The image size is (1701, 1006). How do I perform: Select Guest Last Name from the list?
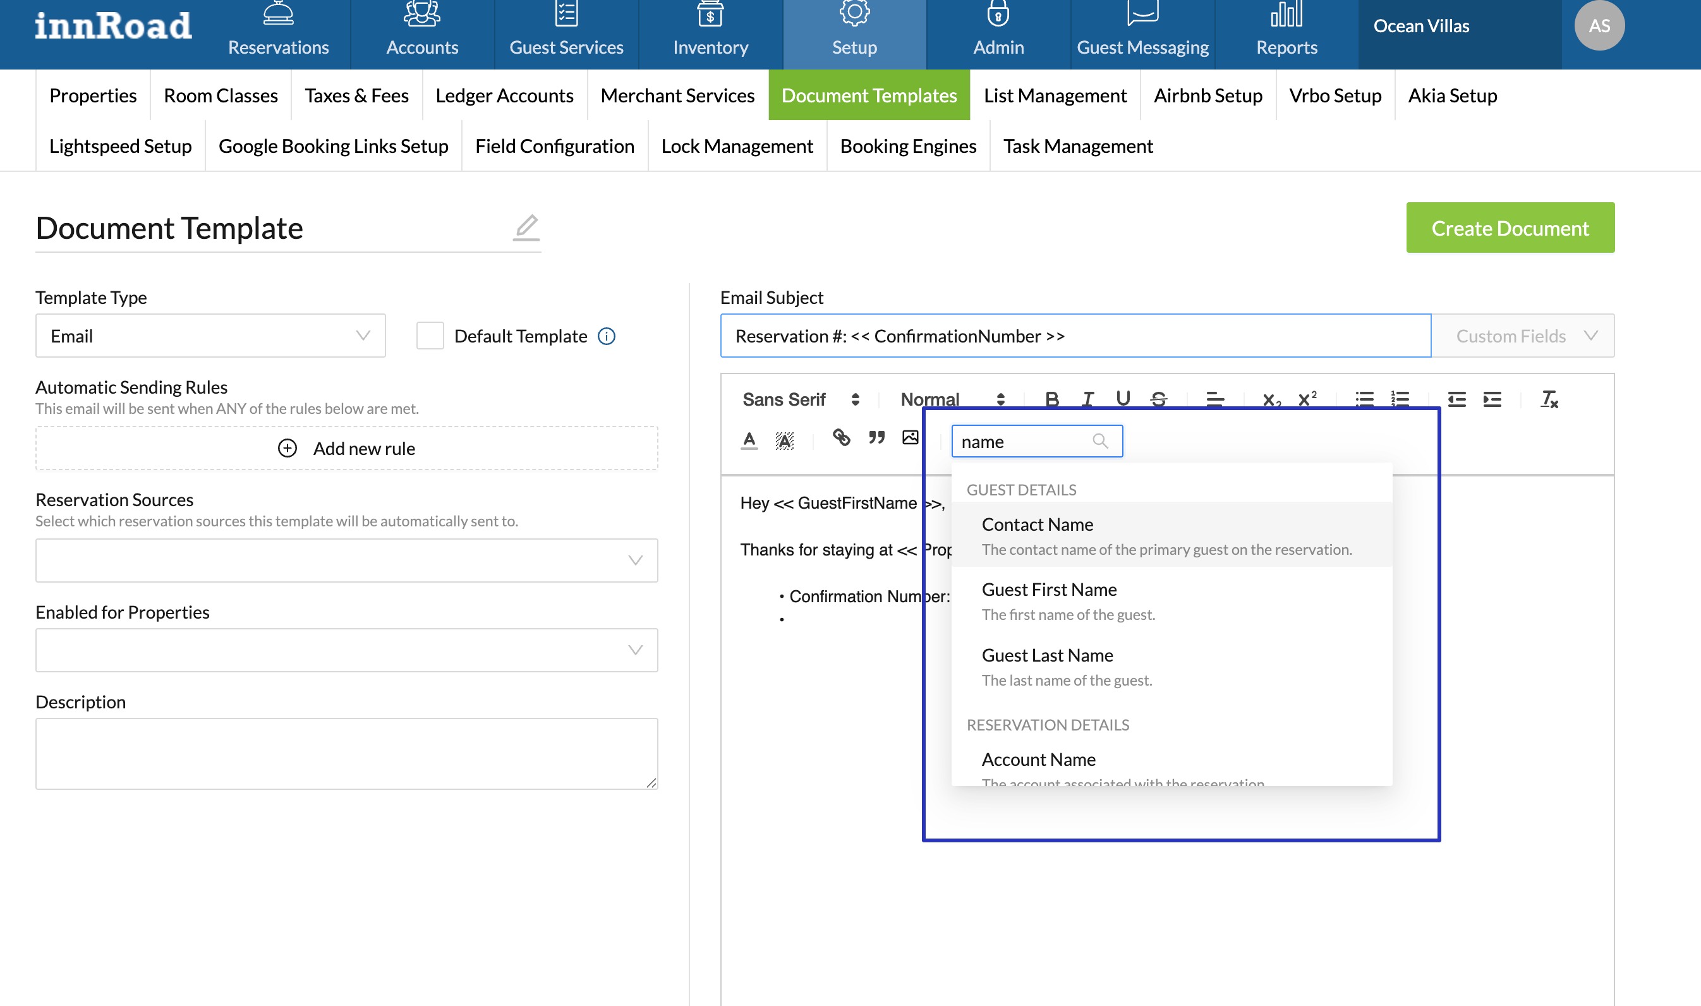coord(1047,655)
